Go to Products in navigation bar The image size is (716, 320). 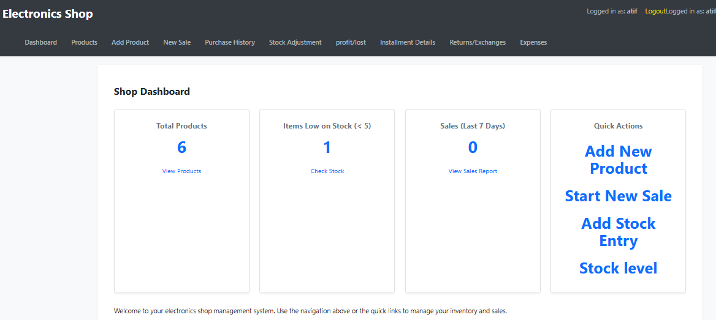point(84,42)
